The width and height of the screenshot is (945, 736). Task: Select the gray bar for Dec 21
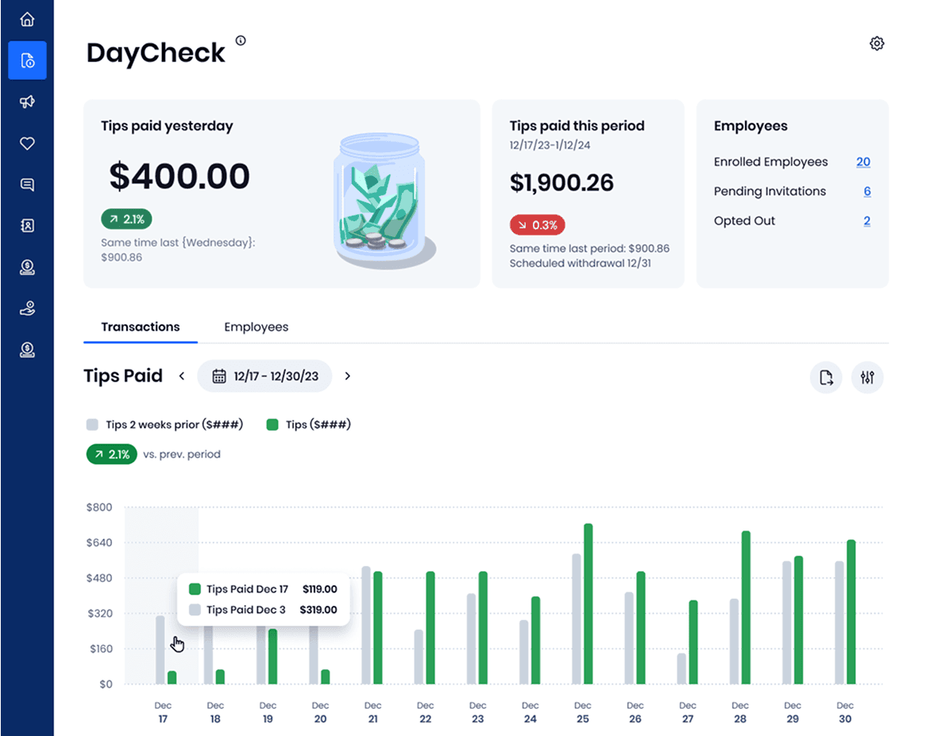[x=366, y=625]
